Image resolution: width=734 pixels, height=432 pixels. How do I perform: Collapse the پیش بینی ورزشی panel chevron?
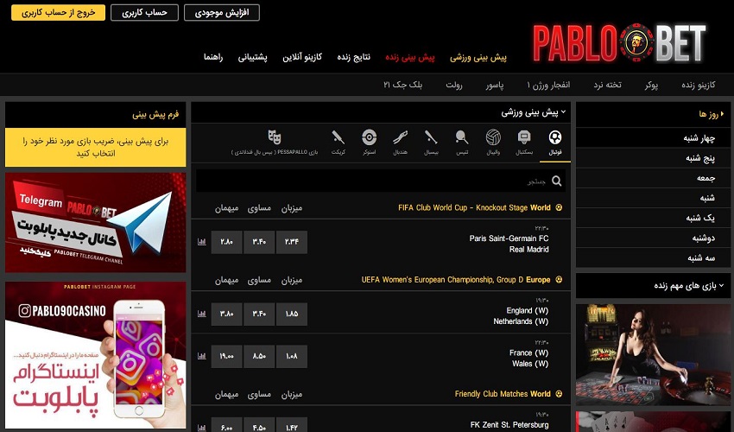click(563, 112)
